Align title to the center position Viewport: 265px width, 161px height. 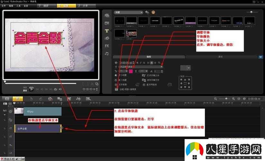tap(185, 83)
